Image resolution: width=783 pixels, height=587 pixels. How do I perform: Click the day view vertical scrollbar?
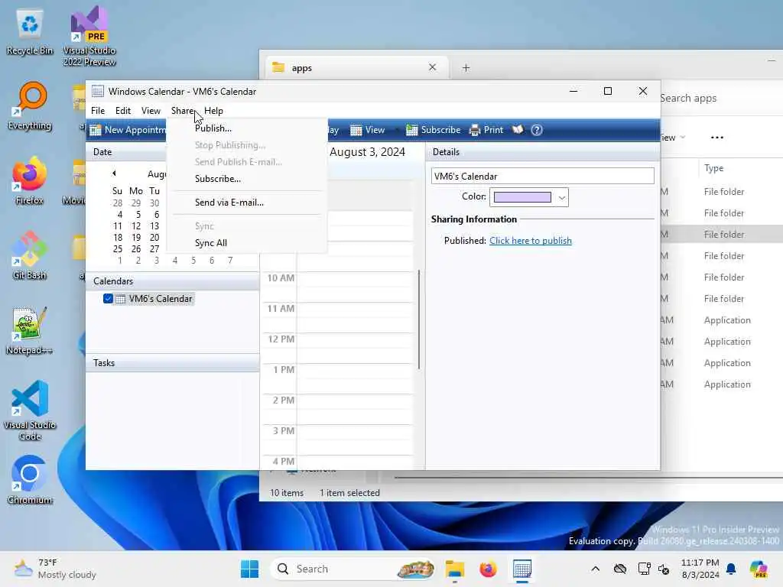[x=418, y=319]
